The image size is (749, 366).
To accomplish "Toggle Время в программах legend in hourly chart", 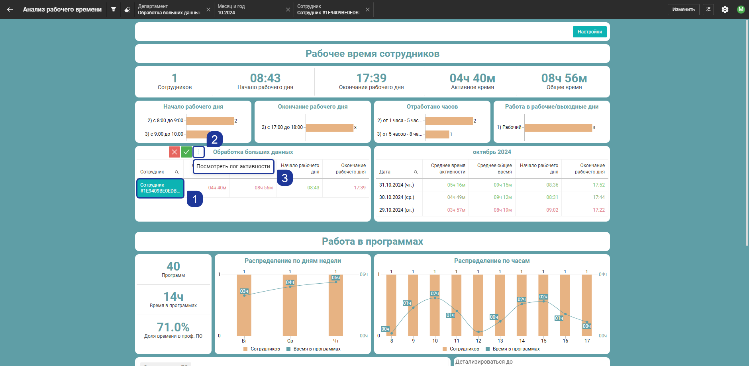I will tap(513, 349).
